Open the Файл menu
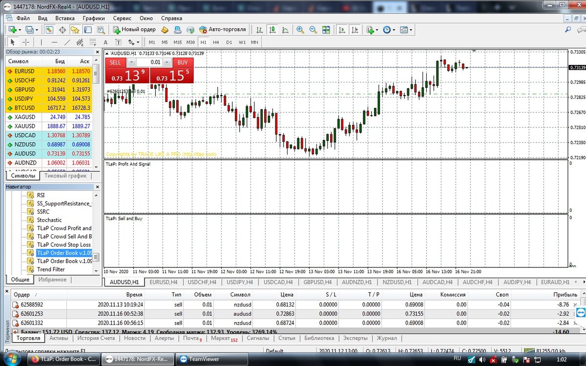The width and height of the screenshot is (586, 366). click(x=23, y=18)
